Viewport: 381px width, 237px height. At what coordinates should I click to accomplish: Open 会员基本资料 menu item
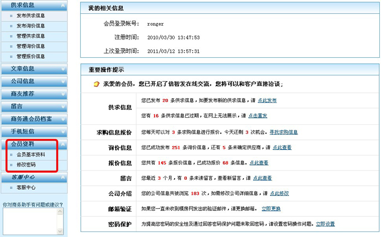click(31, 154)
